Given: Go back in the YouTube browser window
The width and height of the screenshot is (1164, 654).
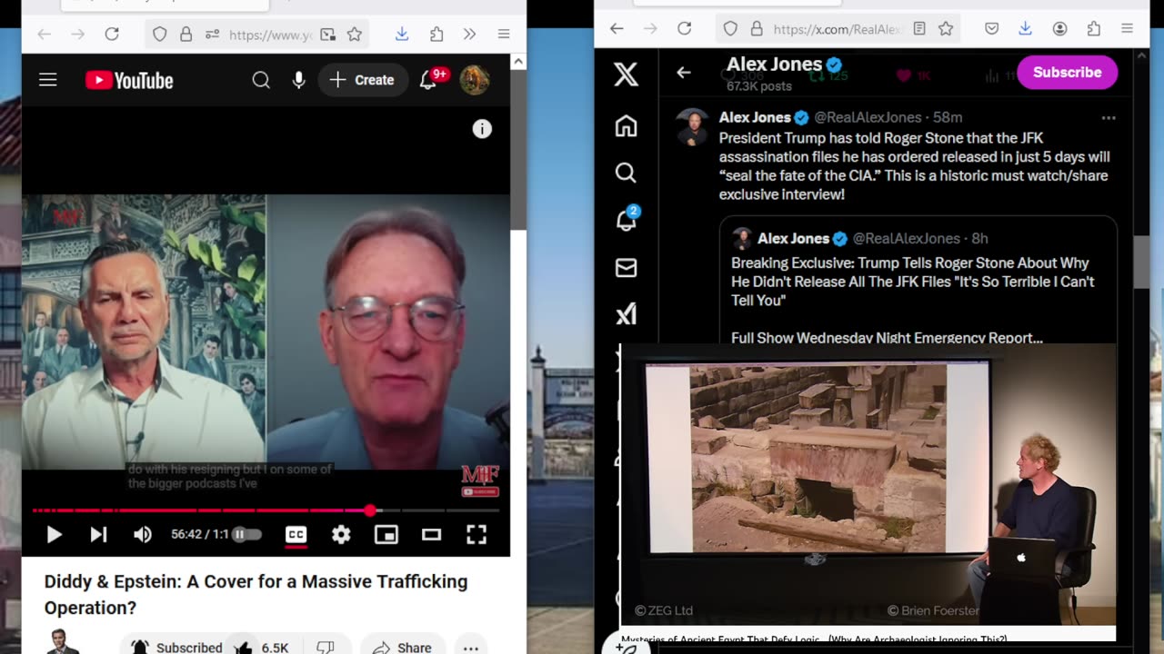Looking at the screenshot, I should 44,35.
